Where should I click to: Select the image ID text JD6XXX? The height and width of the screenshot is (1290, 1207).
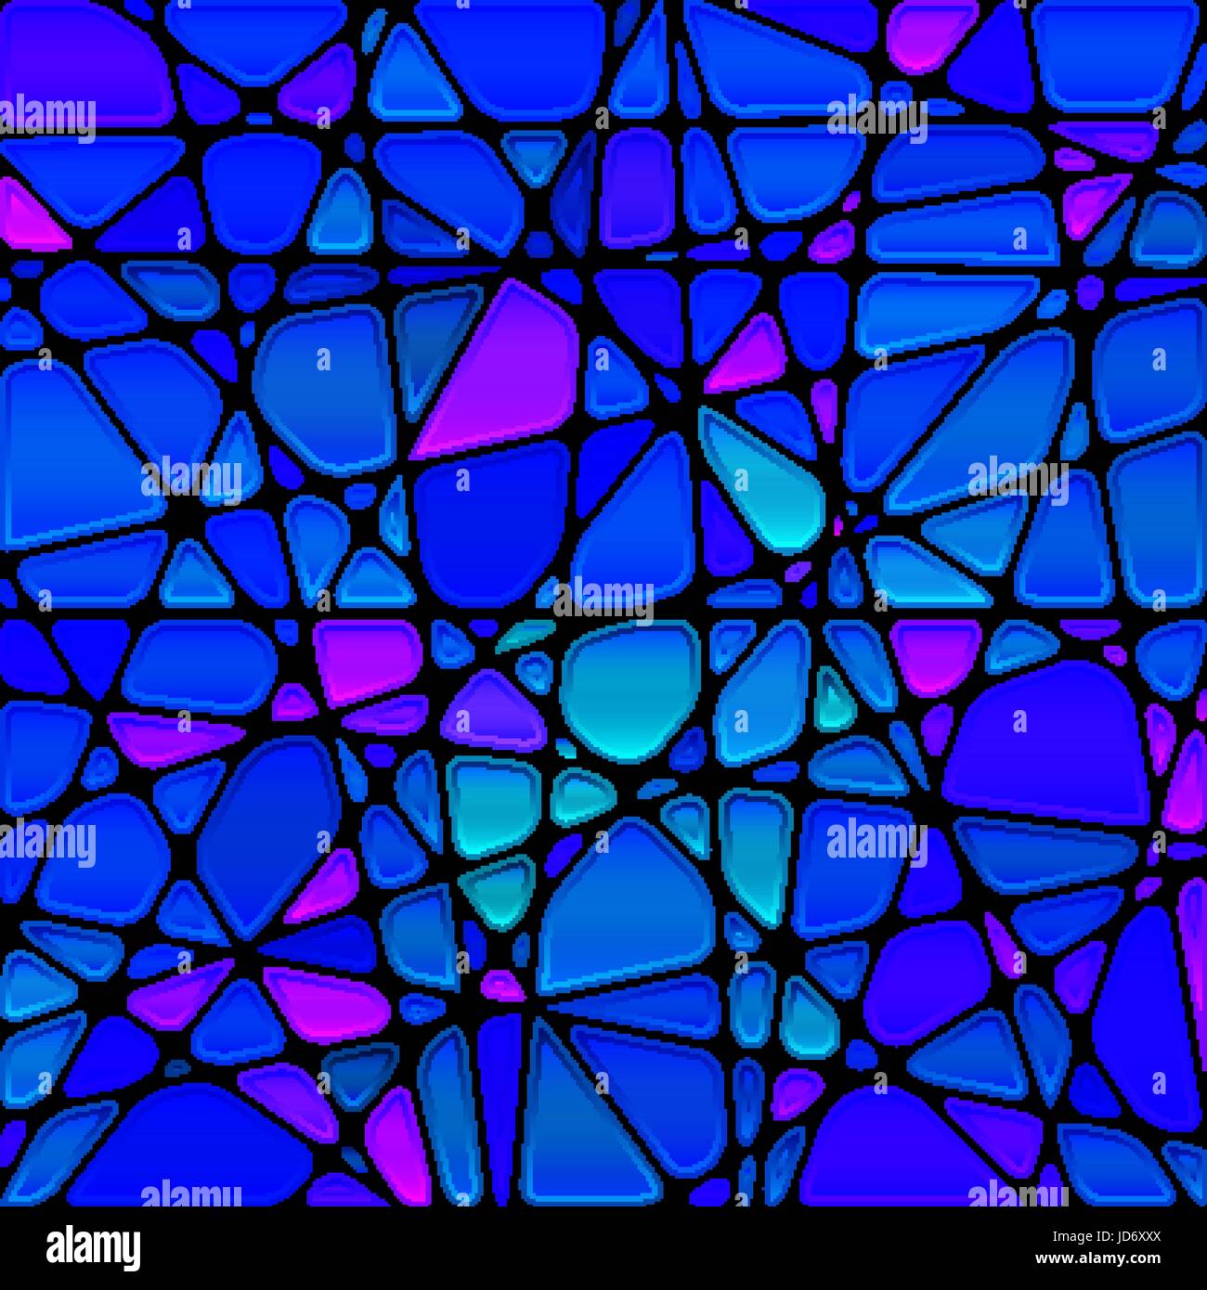1107,1237
